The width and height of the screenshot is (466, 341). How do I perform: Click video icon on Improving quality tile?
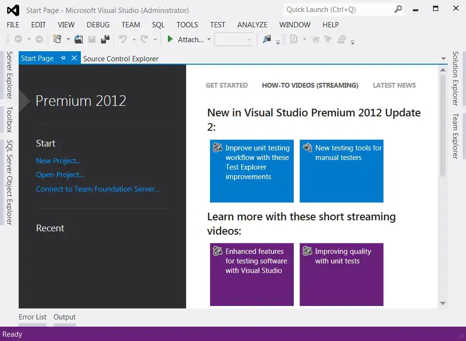click(x=307, y=251)
